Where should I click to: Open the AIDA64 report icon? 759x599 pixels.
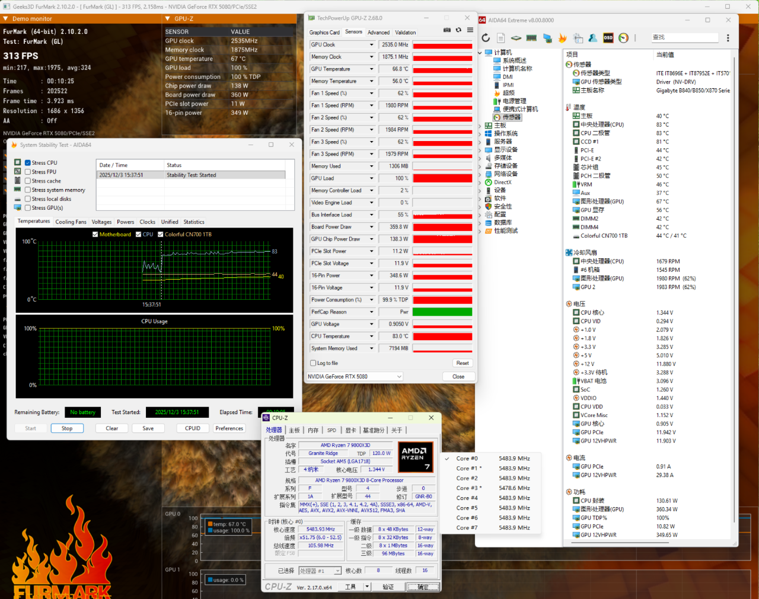click(501, 38)
